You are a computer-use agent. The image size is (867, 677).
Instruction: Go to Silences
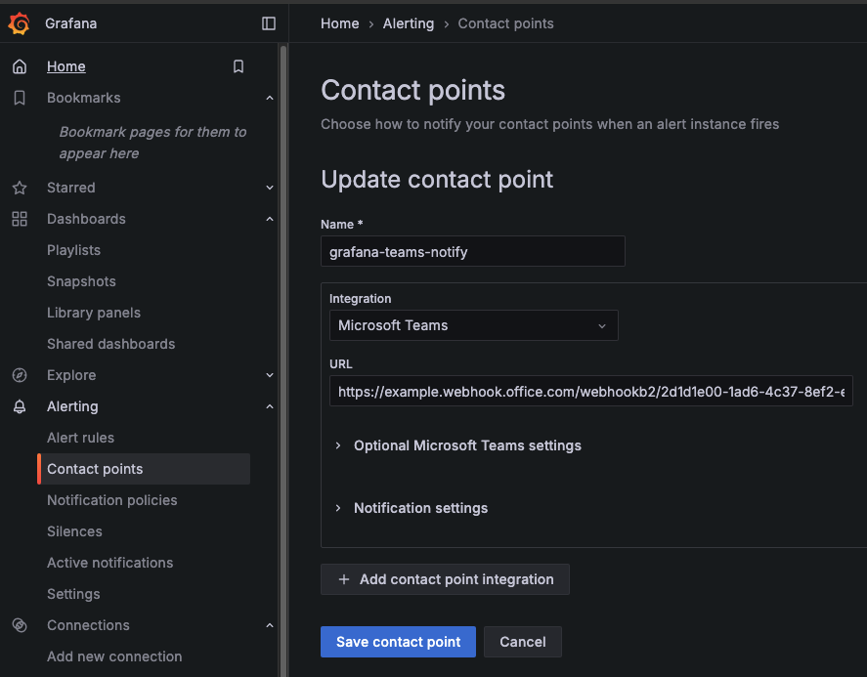click(x=74, y=531)
